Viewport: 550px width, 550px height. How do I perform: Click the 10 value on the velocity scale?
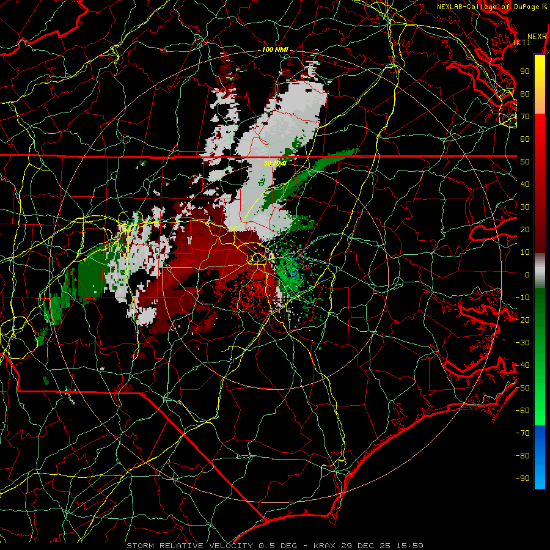pos(525,252)
